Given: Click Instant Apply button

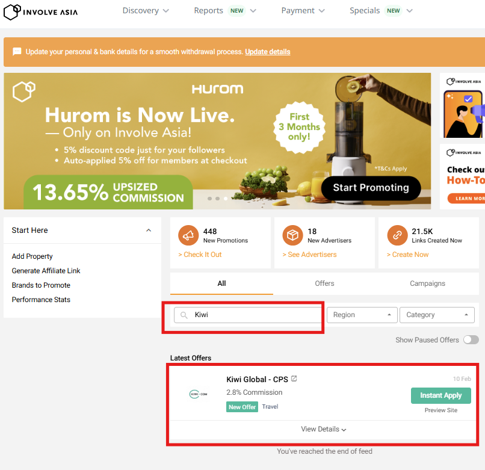Looking at the screenshot, I should click(440, 395).
